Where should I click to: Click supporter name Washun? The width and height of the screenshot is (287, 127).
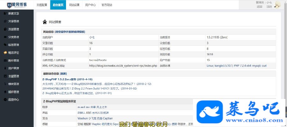point(83,118)
